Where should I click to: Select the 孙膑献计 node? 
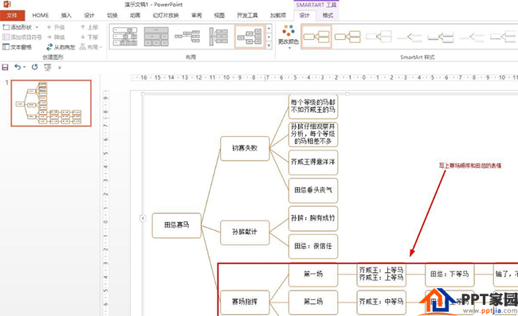pyautogui.click(x=245, y=232)
